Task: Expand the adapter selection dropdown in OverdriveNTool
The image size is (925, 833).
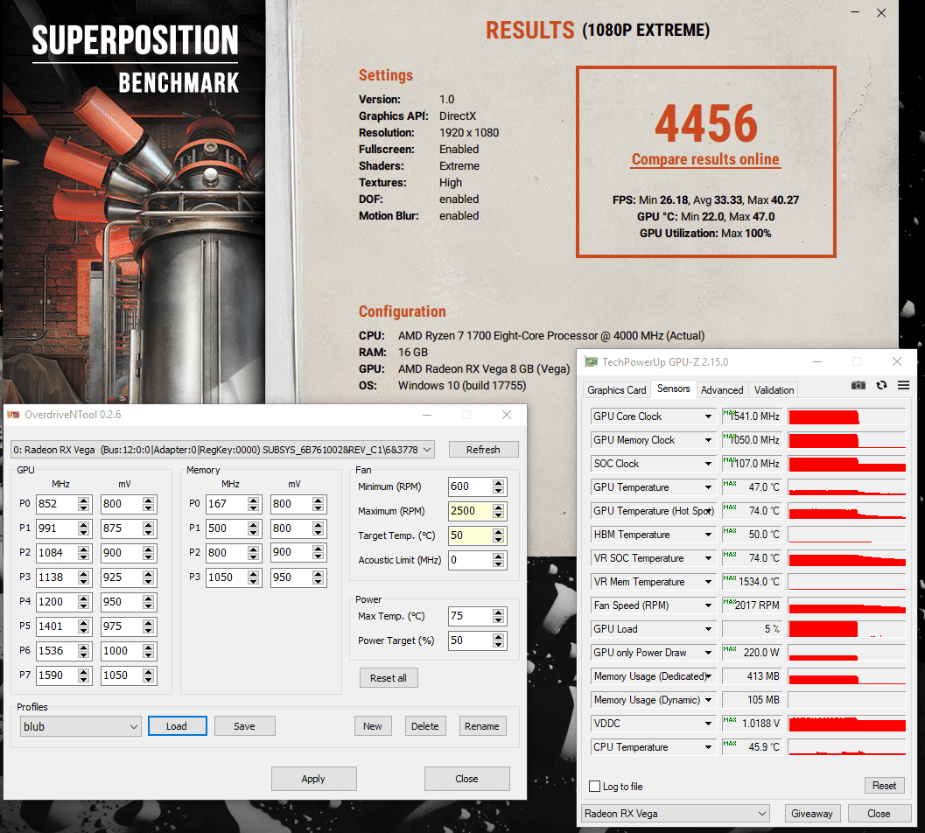Action: (223, 450)
